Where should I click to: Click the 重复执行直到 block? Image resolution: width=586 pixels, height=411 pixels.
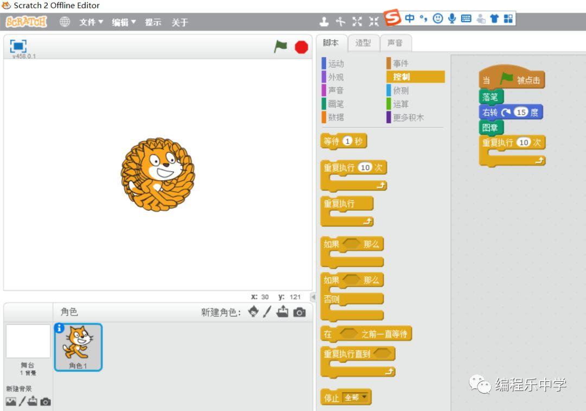click(x=346, y=354)
